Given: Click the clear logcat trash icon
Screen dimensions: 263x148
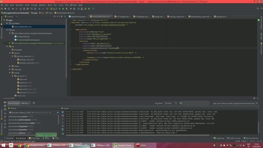Looking at the screenshot, I should click(x=62, y=112).
